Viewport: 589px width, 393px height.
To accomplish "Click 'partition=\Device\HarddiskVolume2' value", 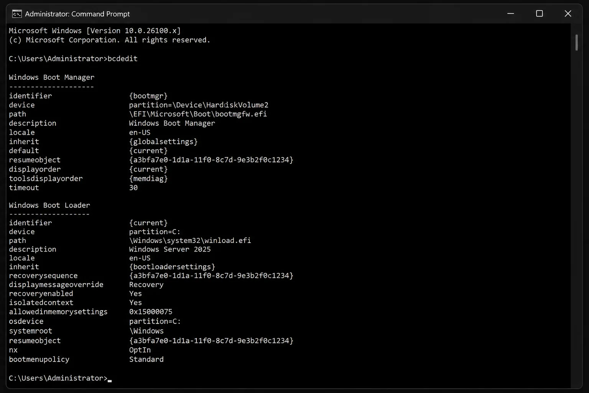I will point(199,105).
